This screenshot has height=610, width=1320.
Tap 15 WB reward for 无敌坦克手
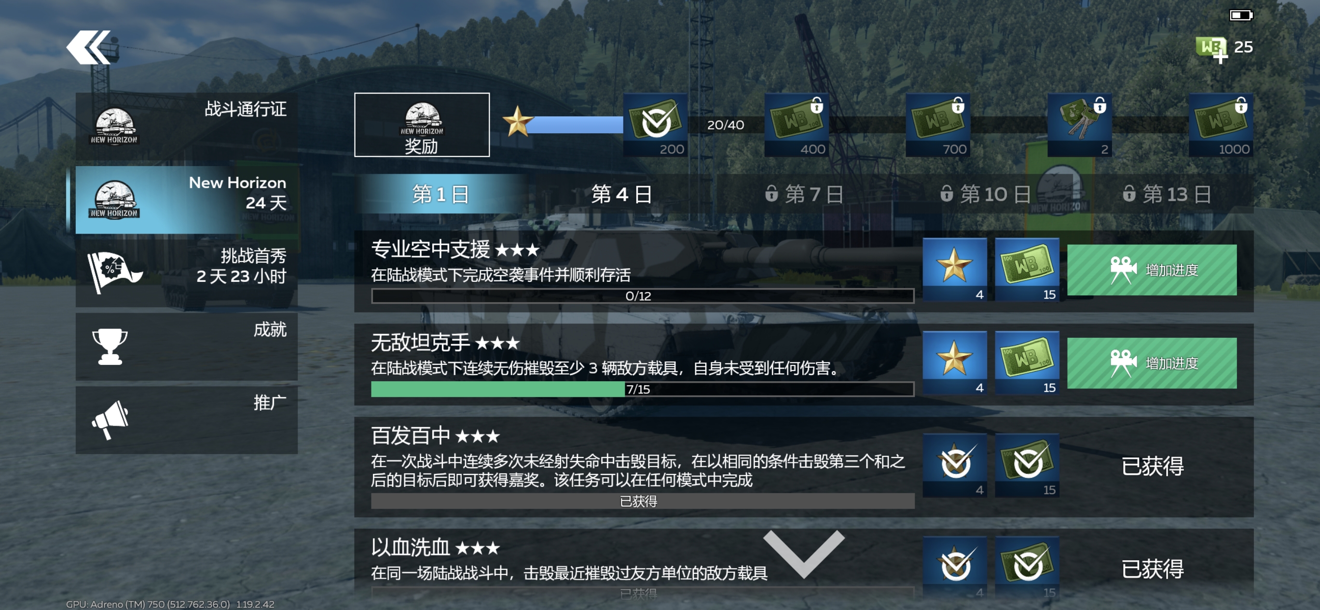click(1027, 363)
